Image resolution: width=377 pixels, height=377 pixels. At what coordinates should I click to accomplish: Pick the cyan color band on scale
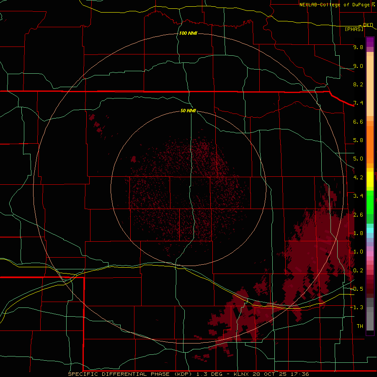370,230
